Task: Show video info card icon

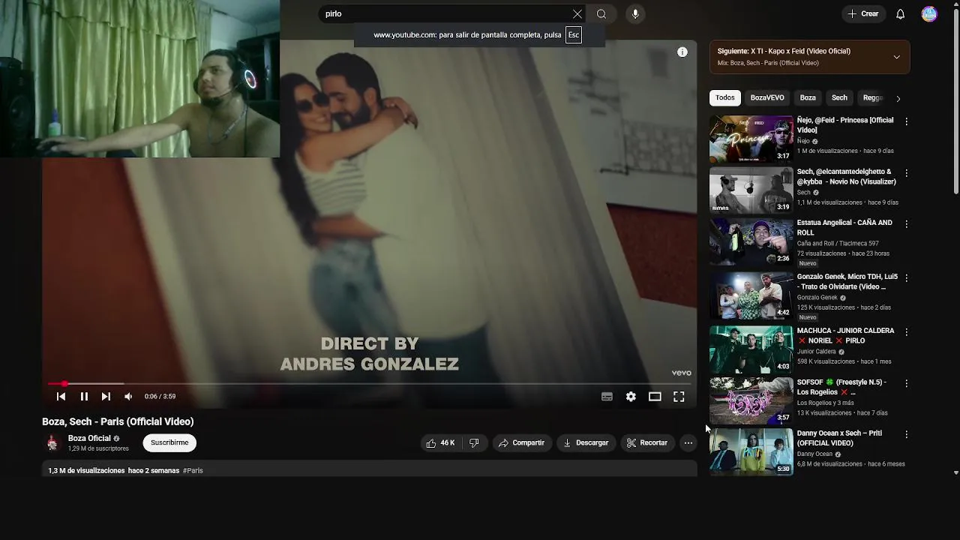Action: tap(682, 52)
